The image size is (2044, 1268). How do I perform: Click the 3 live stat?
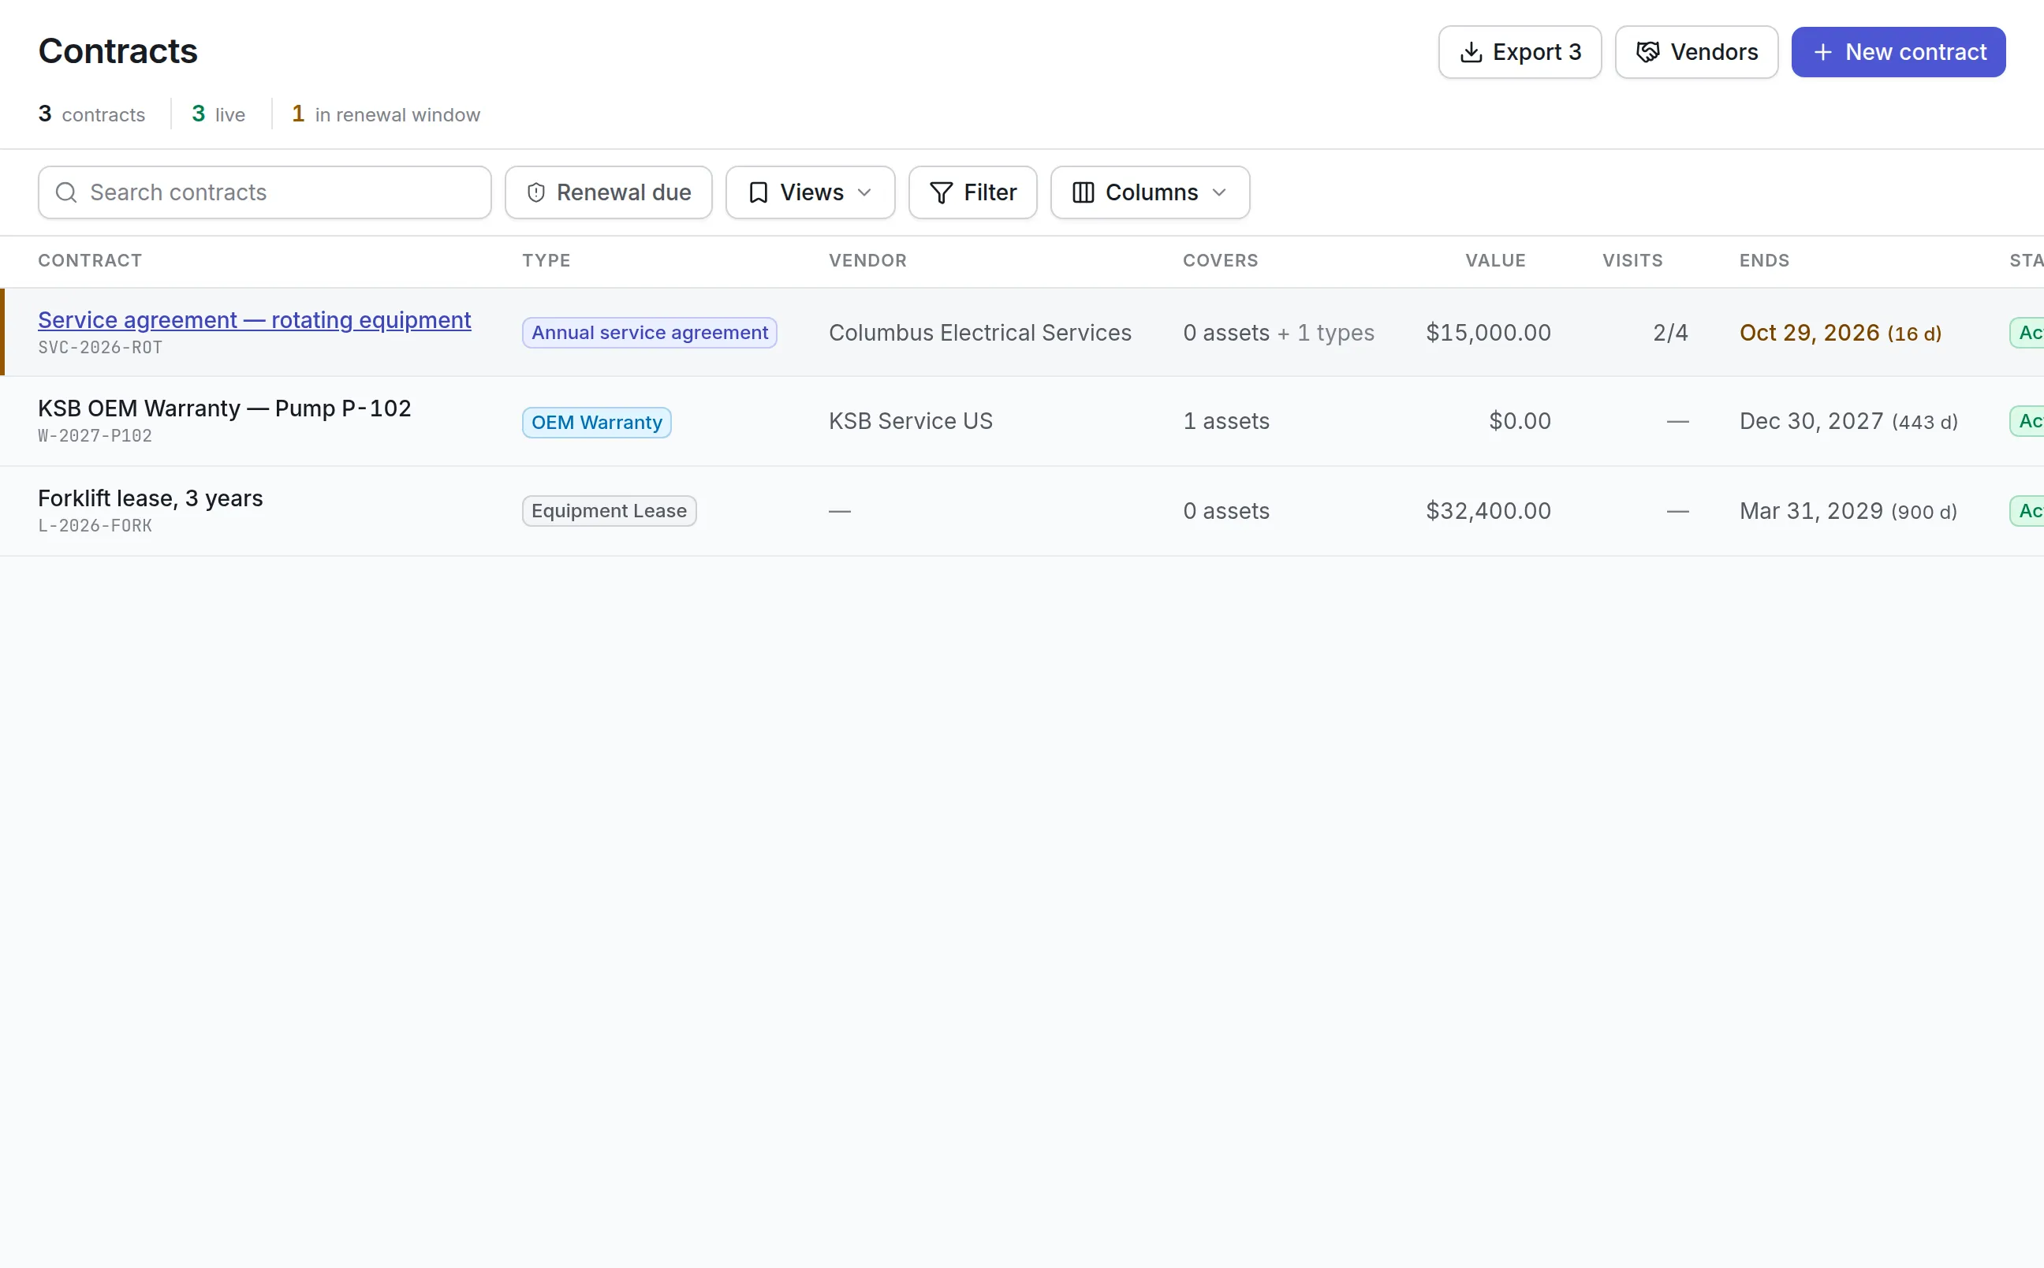[x=218, y=114]
